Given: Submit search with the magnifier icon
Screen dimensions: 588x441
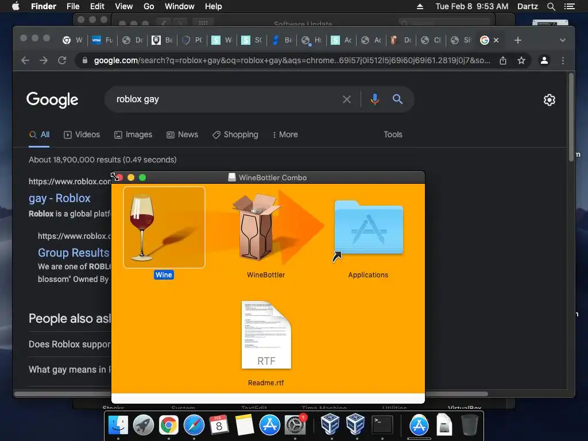Looking at the screenshot, I should click(397, 99).
